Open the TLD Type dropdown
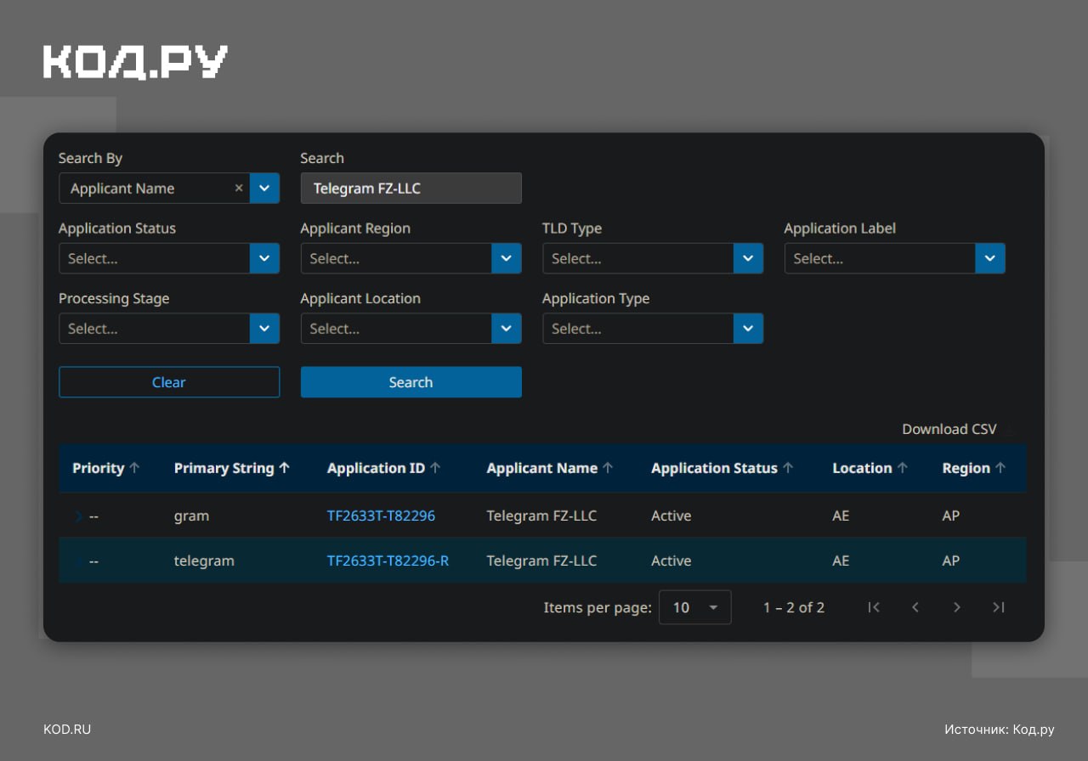This screenshot has height=761, width=1088. [748, 258]
